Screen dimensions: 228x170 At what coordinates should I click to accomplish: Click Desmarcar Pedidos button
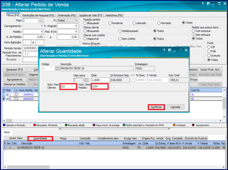click(x=15, y=84)
